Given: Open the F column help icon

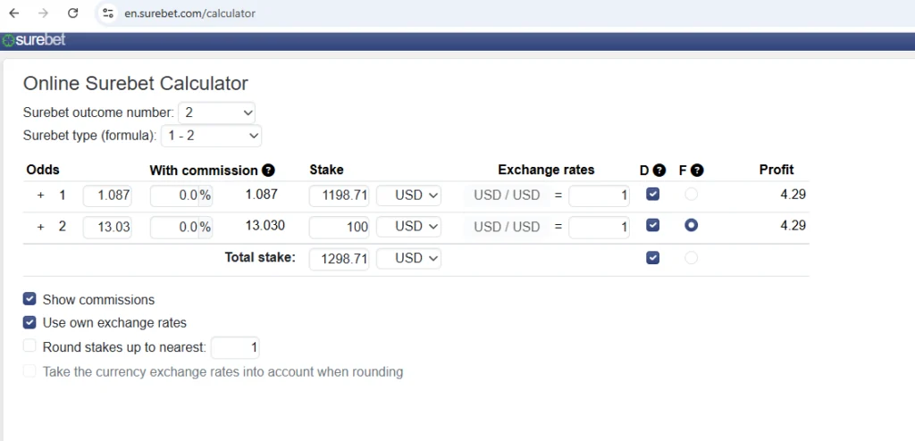Looking at the screenshot, I should (697, 171).
